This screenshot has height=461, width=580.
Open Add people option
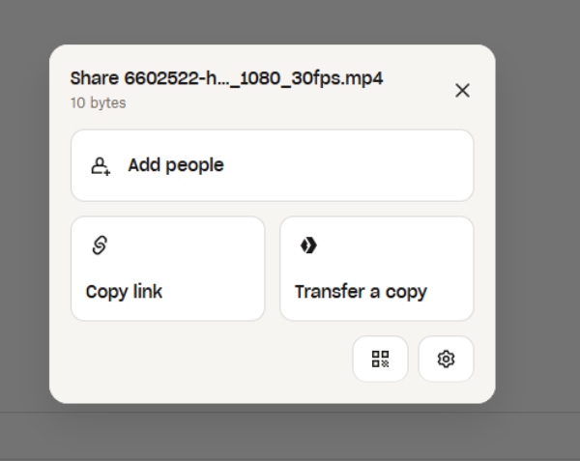273,165
